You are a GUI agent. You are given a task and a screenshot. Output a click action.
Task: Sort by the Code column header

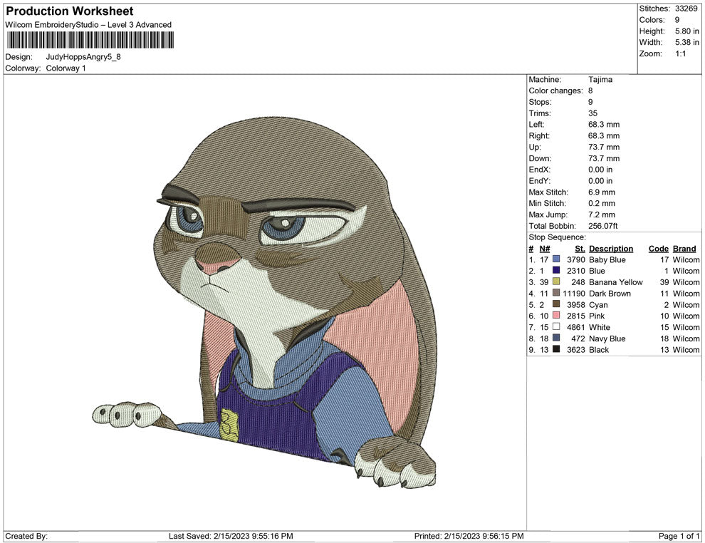click(658, 248)
